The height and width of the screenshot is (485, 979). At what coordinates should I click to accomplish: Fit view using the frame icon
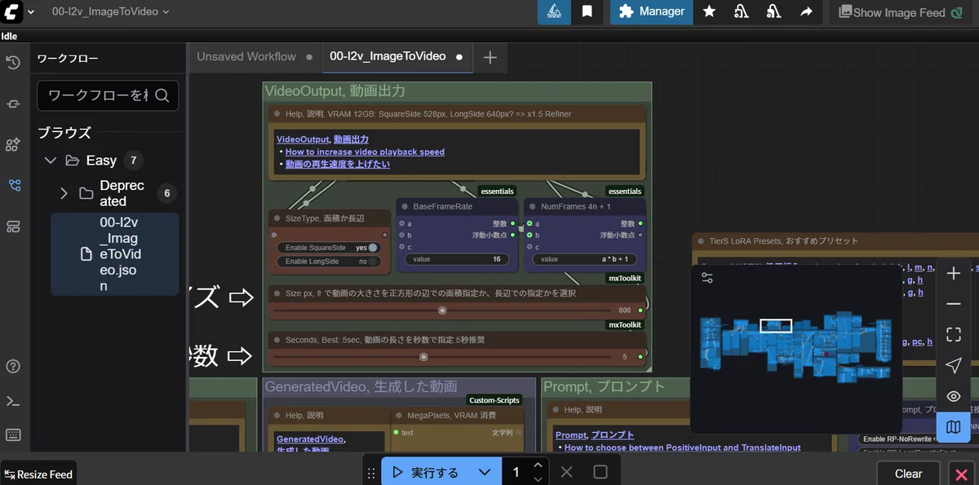pyautogui.click(x=953, y=334)
